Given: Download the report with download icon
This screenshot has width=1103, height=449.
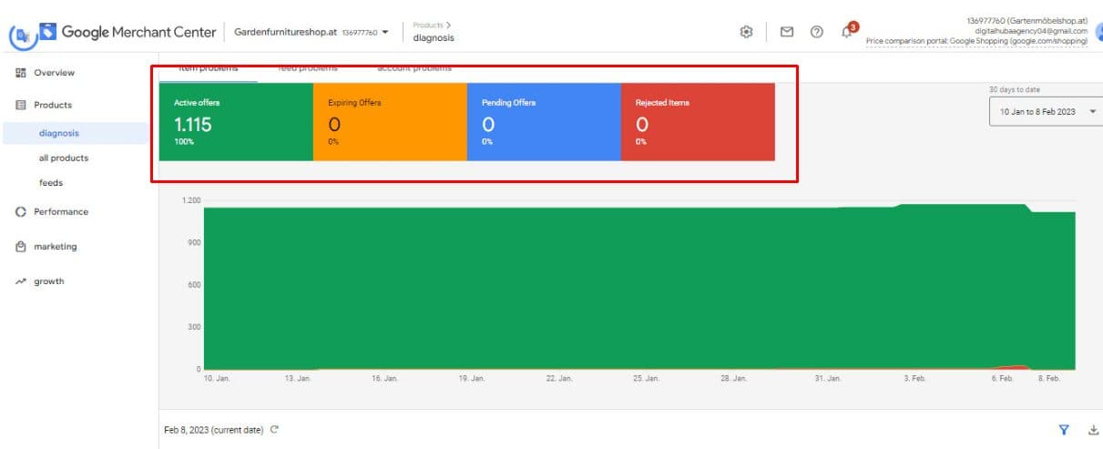Looking at the screenshot, I should pyautogui.click(x=1093, y=429).
